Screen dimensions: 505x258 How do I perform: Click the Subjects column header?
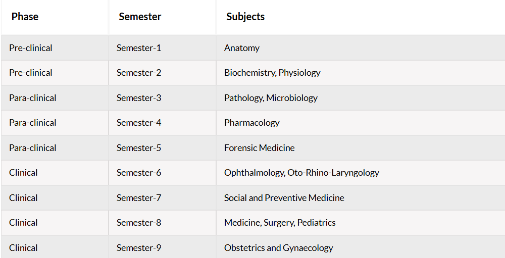pos(361,17)
